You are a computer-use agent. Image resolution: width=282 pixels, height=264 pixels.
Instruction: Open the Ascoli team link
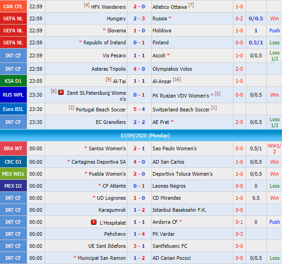pos(159,55)
